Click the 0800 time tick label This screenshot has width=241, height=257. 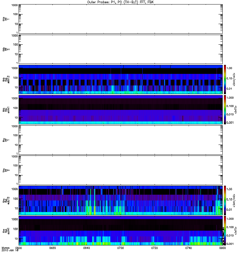pos(222,248)
